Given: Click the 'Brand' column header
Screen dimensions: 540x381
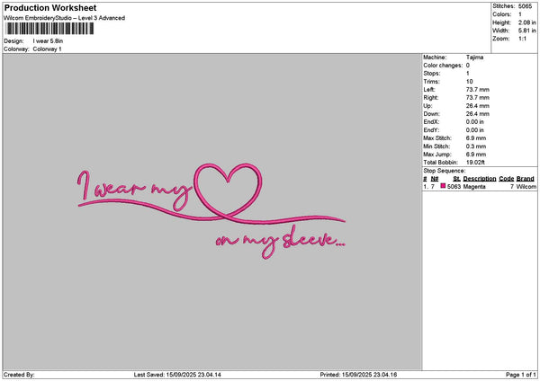Looking at the screenshot, I should click(526, 179).
